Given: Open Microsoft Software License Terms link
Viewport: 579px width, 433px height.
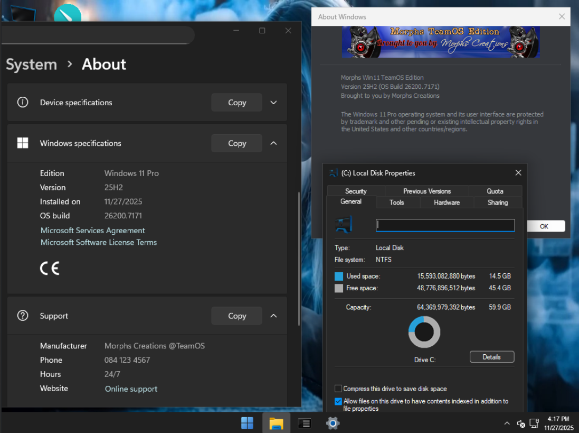Looking at the screenshot, I should pyautogui.click(x=99, y=242).
